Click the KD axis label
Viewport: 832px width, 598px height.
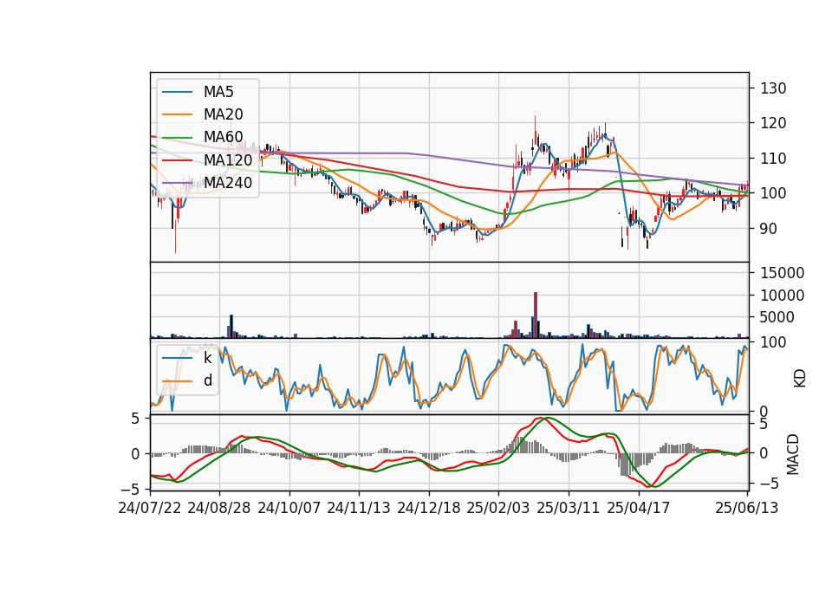tap(800, 378)
